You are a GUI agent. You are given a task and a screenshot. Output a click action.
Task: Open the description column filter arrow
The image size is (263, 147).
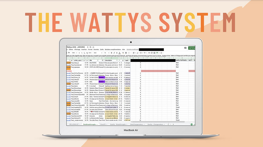point(117,60)
